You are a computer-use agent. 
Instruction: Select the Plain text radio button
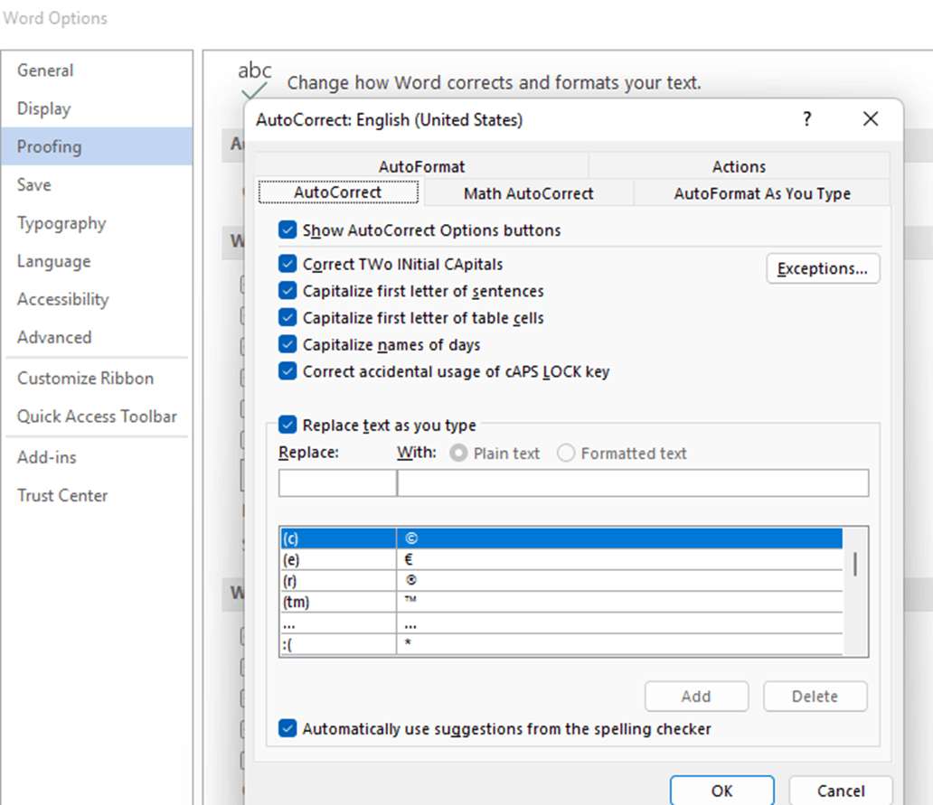458,453
